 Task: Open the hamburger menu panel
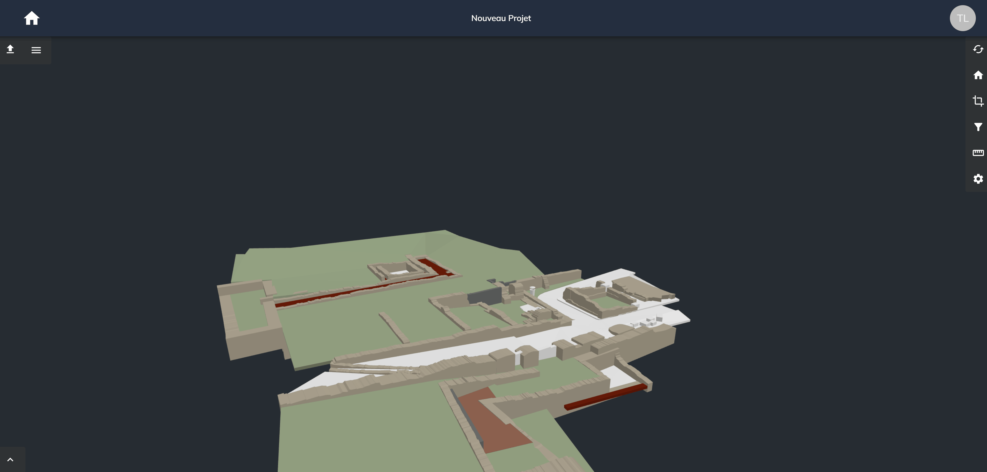(x=36, y=50)
